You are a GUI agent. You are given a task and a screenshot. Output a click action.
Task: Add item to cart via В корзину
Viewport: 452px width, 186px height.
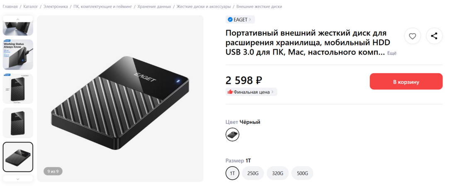click(406, 82)
